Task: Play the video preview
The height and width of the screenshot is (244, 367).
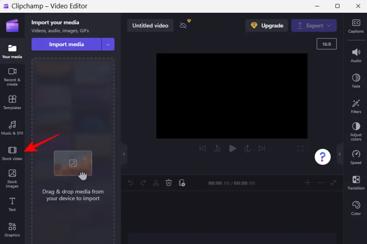Action: tap(232, 148)
